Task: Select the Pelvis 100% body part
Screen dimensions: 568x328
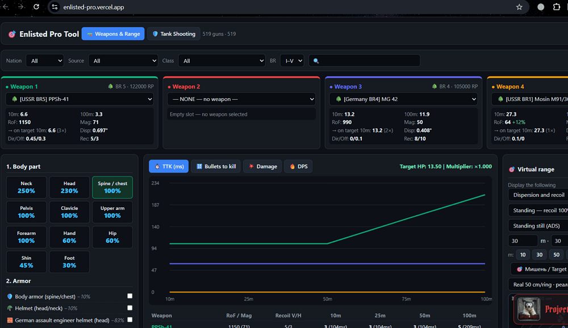Action: pos(27,212)
